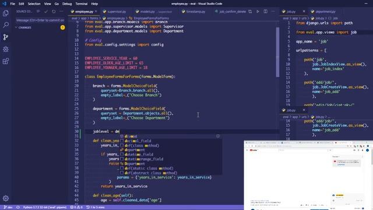Viewport: 373px width, 210px height.
Task: Click the commit message input field
Action: (40, 20)
